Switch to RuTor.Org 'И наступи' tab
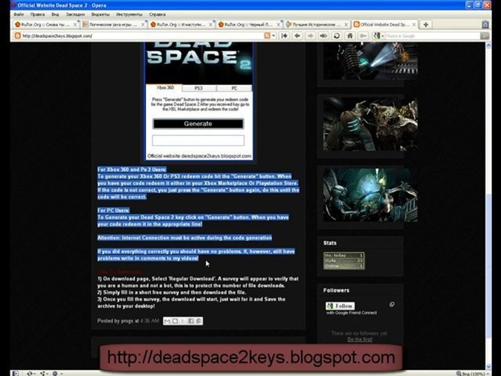This screenshot has height=376, width=501. [x=181, y=25]
